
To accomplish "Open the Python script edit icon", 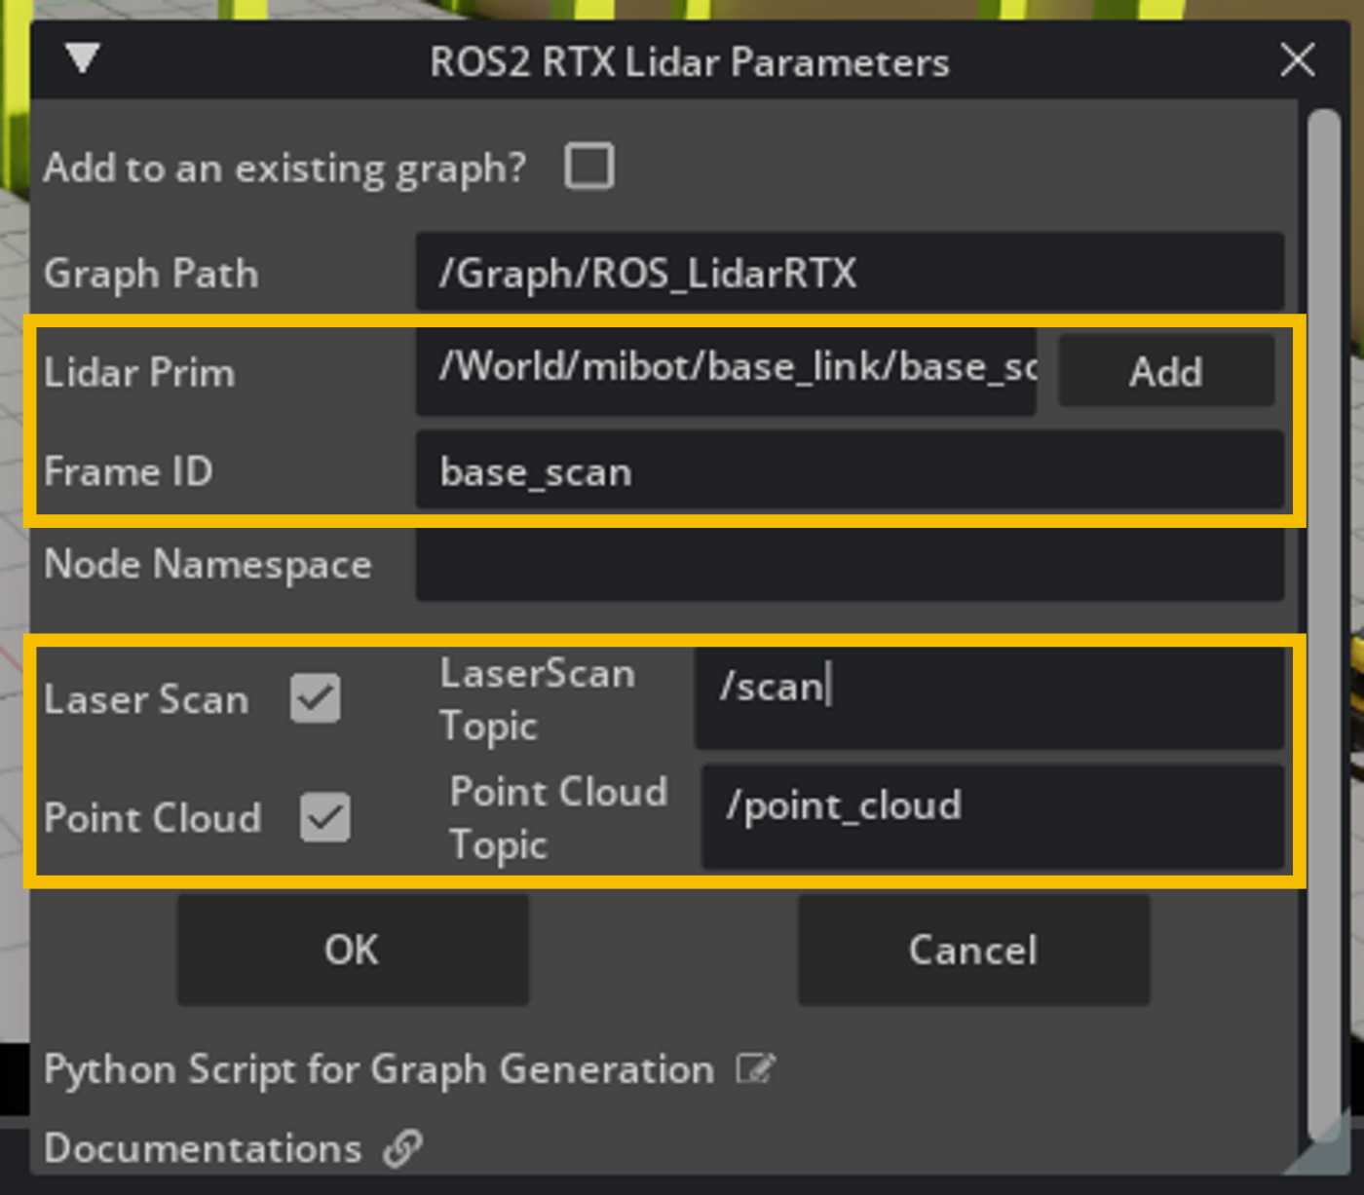I will (x=756, y=1069).
